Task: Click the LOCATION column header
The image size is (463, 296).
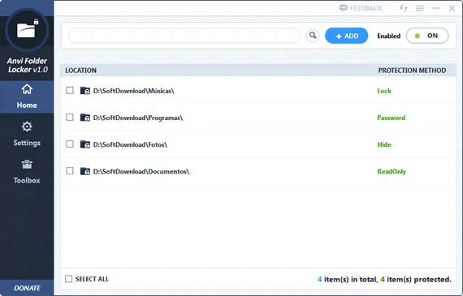Action: pyautogui.click(x=81, y=71)
